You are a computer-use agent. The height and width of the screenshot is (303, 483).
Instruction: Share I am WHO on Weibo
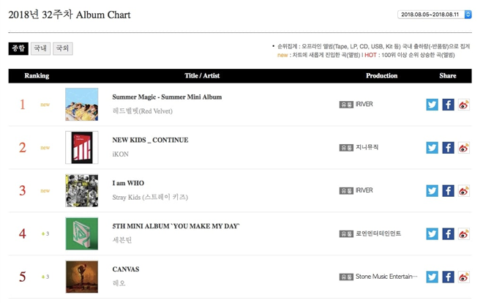463,191
